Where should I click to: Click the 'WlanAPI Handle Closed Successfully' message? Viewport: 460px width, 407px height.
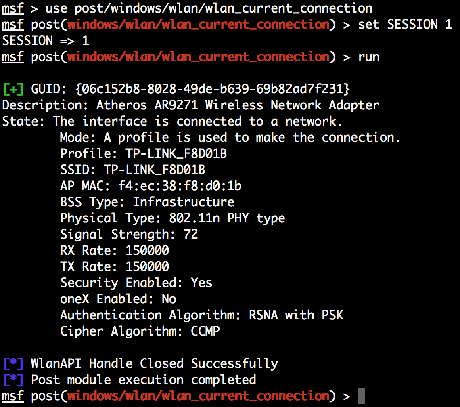pos(154,364)
